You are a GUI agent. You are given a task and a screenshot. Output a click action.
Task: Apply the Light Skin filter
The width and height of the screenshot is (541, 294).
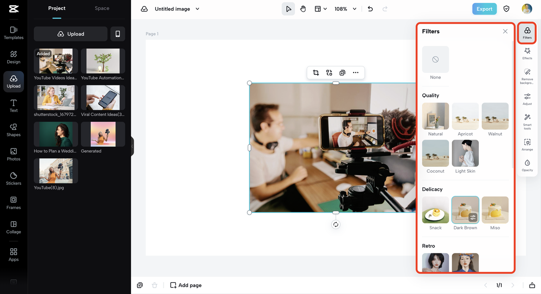click(465, 153)
